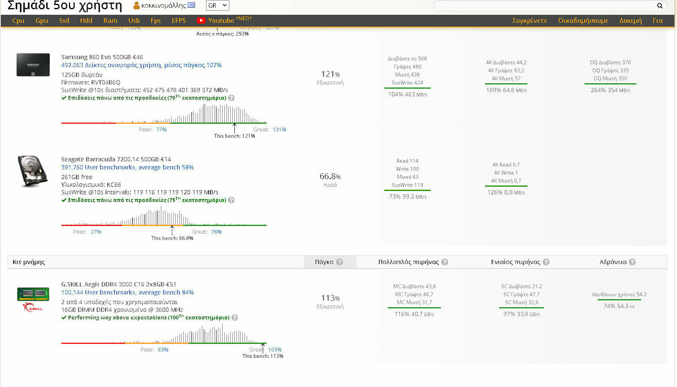This screenshot has height=387, width=677.
Task: Click help icon beside G.SKILL performance percentile
Action: [235, 318]
